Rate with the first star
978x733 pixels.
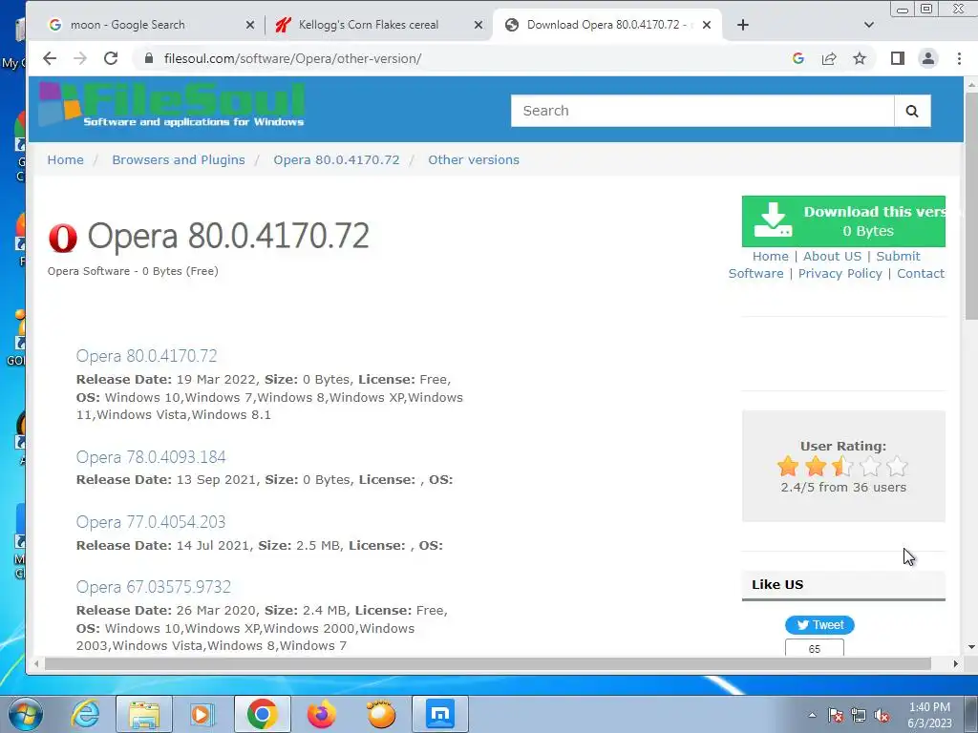788,466
